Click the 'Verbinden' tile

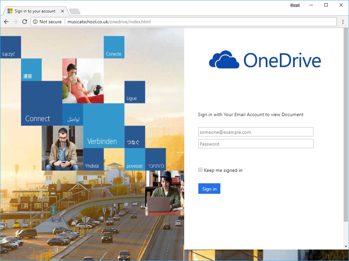[104, 126]
